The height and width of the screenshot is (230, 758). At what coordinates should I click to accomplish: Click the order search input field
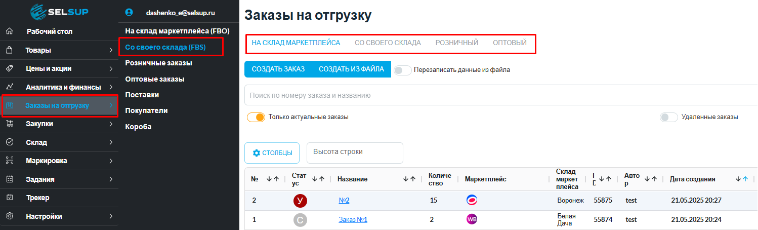(x=501, y=95)
